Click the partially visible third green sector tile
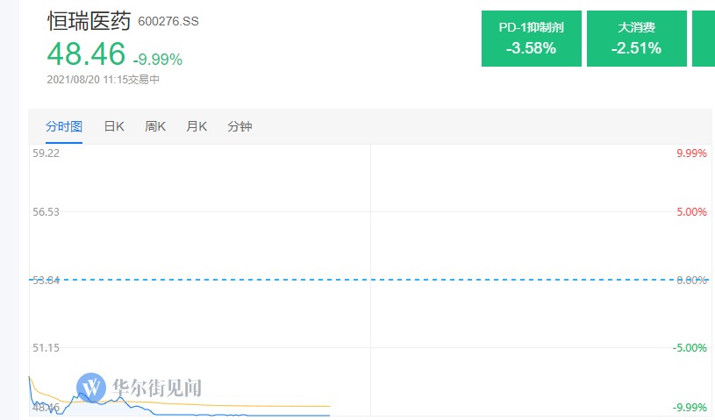This screenshot has height=420, width=715. [704, 39]
